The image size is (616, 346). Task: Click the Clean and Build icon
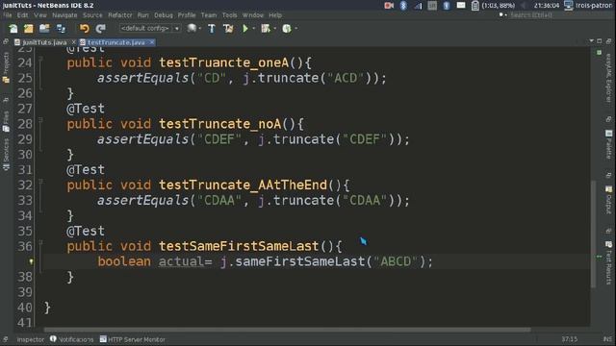pos(228,29)
